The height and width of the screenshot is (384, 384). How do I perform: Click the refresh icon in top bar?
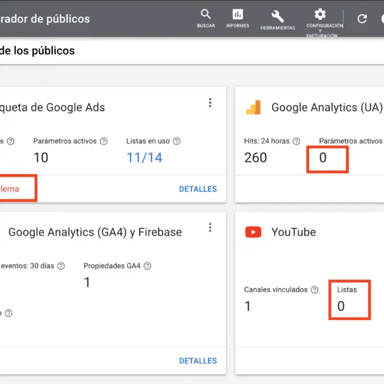[x=362, y=19]
